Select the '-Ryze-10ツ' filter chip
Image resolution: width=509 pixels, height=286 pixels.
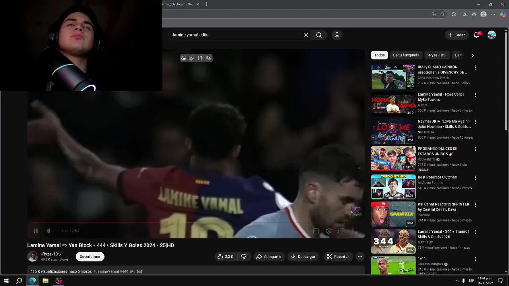click(437, 55)
